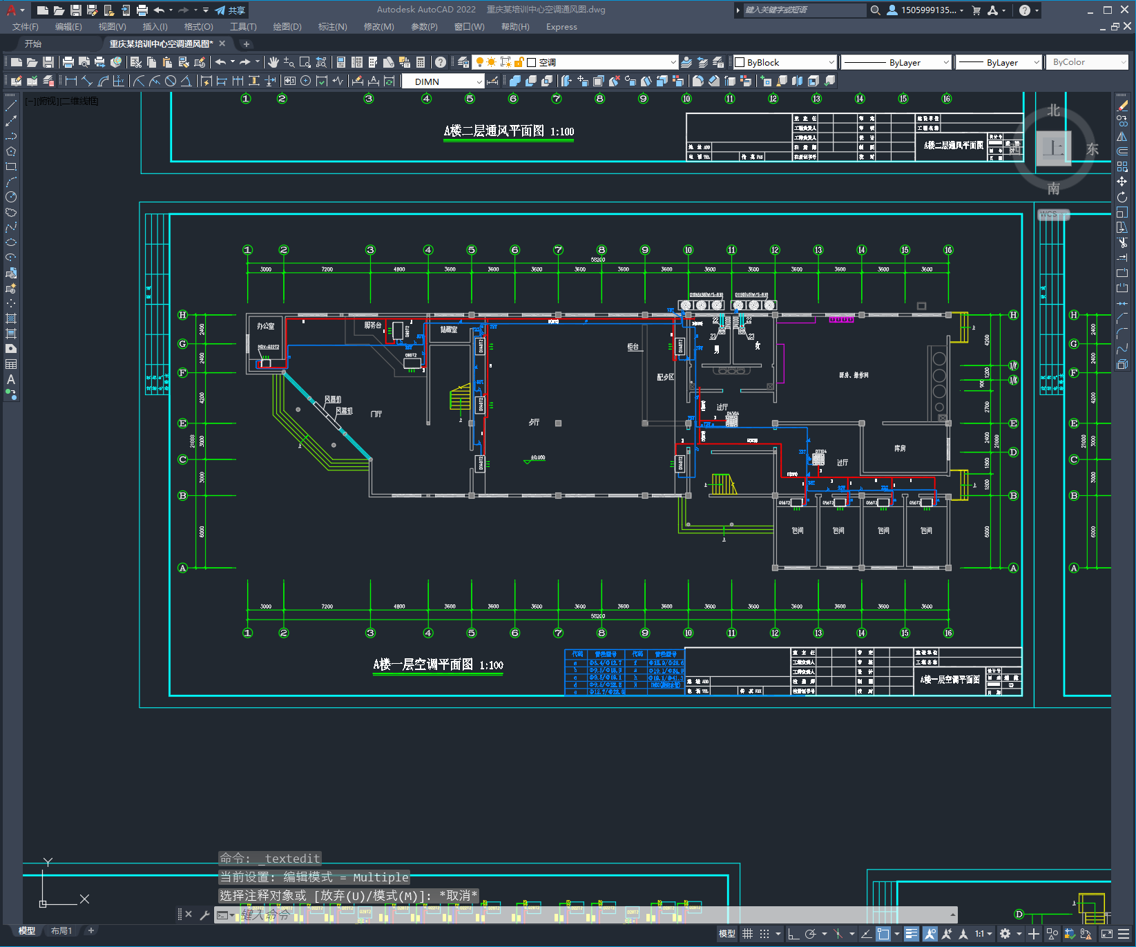This screenshot has width=1136, height=947.
Task: Click the Clean Screen icon in the status bar
Action: coord(1107,934)
